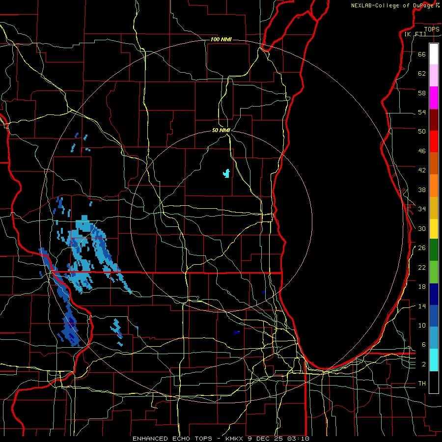Click the "[K FT]" units label

click(x=415, y=34)
